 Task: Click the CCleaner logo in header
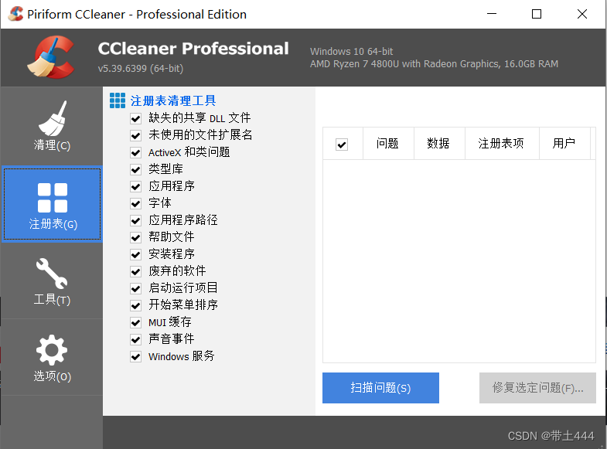click(x=51, y=57)
